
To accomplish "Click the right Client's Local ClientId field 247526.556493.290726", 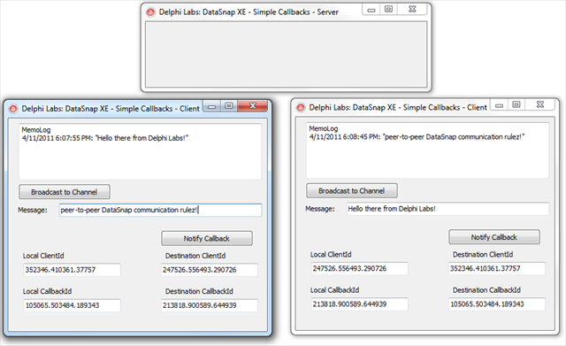I will tap(360, 269).
